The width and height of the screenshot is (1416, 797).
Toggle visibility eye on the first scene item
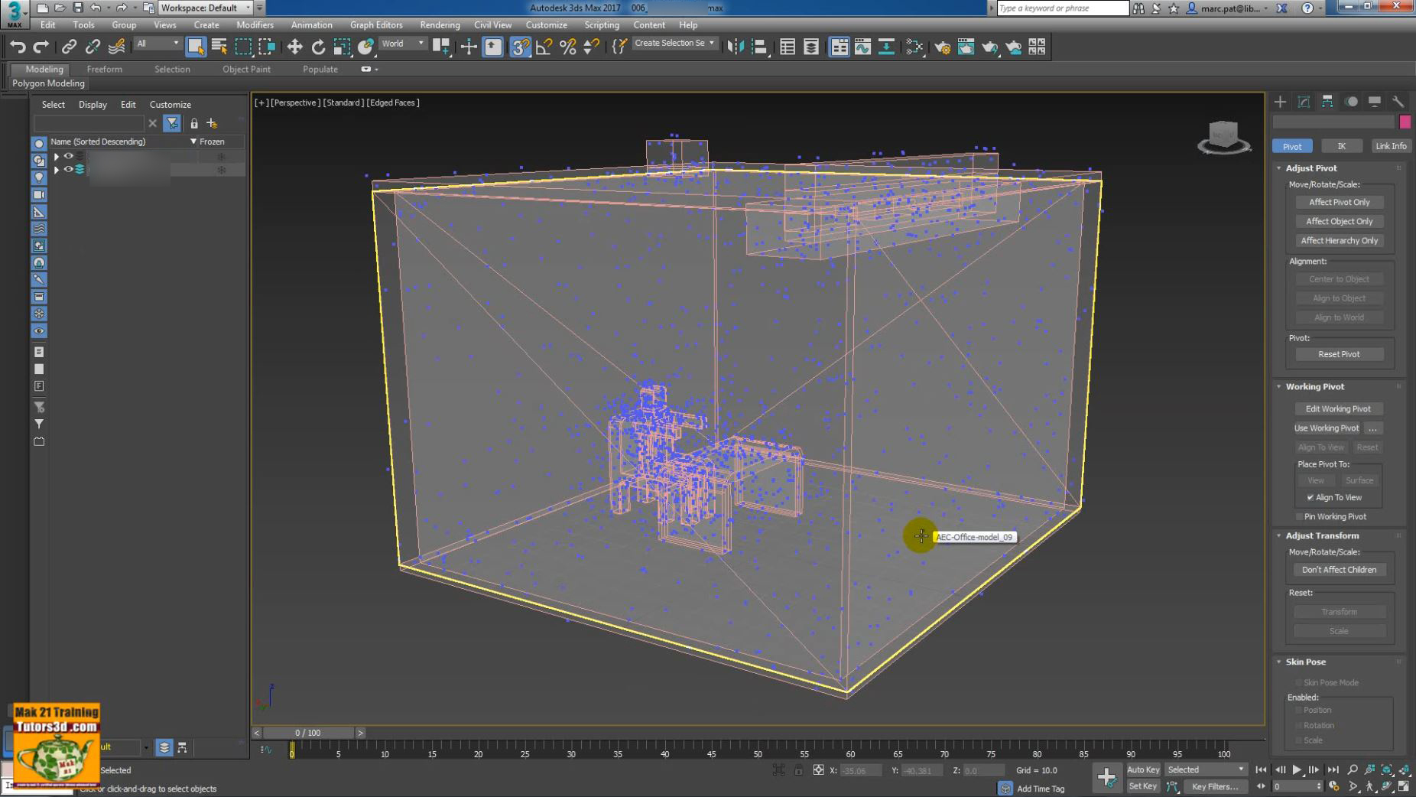[x=69, y=155]
